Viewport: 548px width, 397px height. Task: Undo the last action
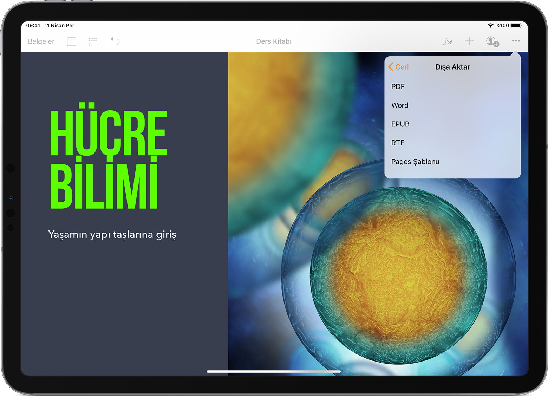115,41
